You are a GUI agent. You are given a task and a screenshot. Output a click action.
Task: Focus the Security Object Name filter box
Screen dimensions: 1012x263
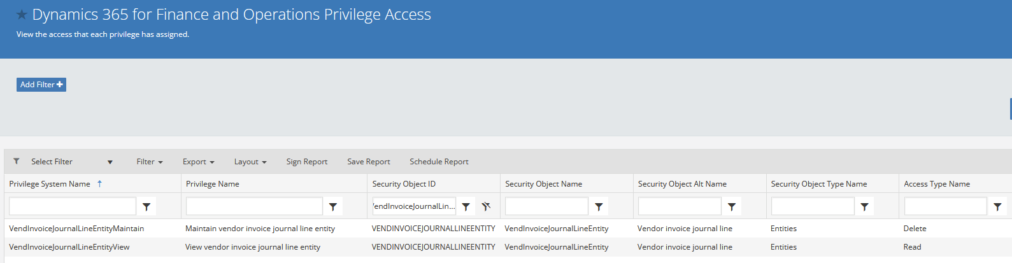pos(546,206)
